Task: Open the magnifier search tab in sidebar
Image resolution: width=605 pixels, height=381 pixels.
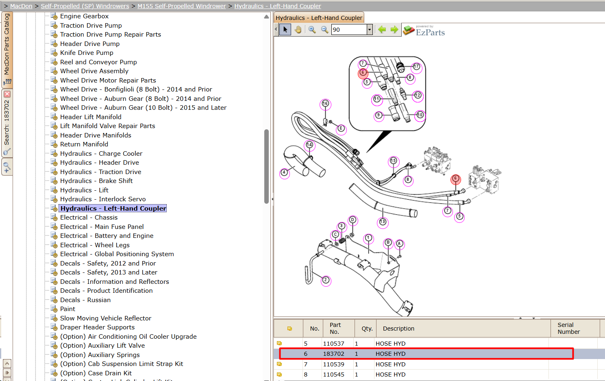Action: pos(7,167)
